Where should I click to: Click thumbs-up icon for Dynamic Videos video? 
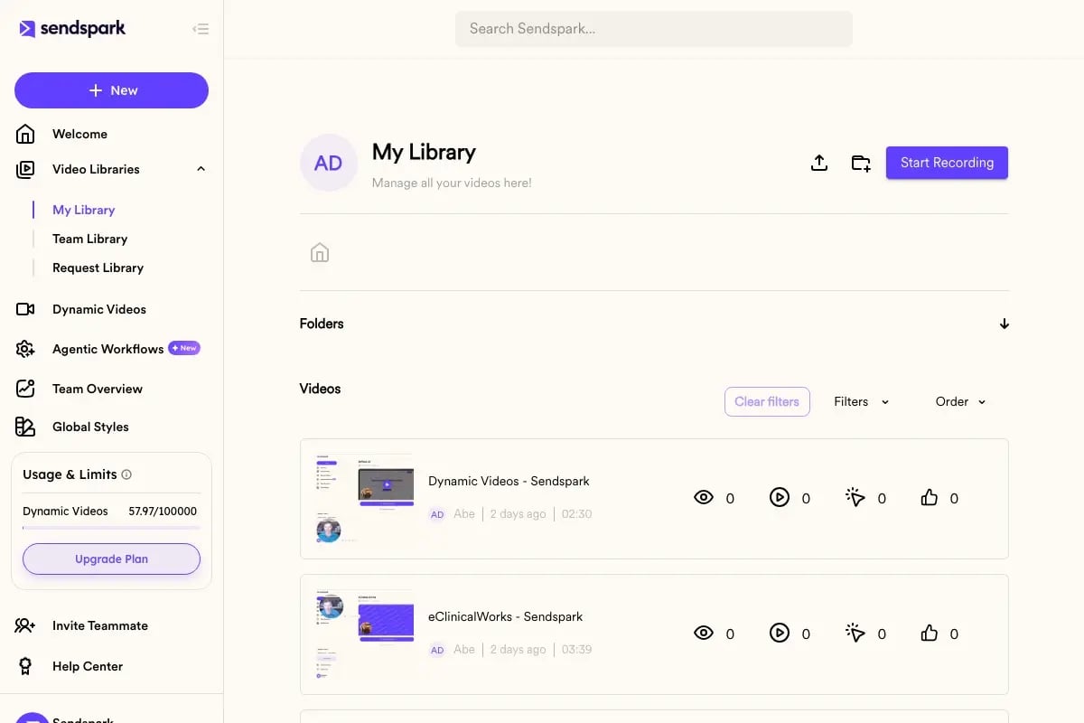(x=930, y=497)
